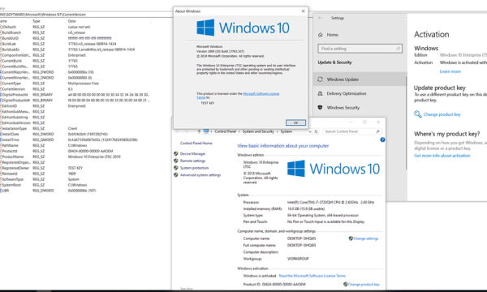Click shield icon beside Change settings
The width and height of the screenshot is (487, 292).
[x=351, y=238]
